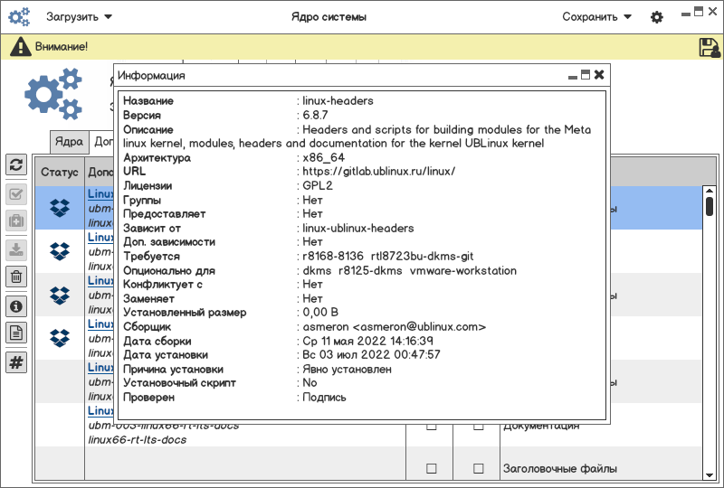Tick the left checkbox in the Заголовочные файлы row
This screenshot has width=724, height=488.
point(432,469)
